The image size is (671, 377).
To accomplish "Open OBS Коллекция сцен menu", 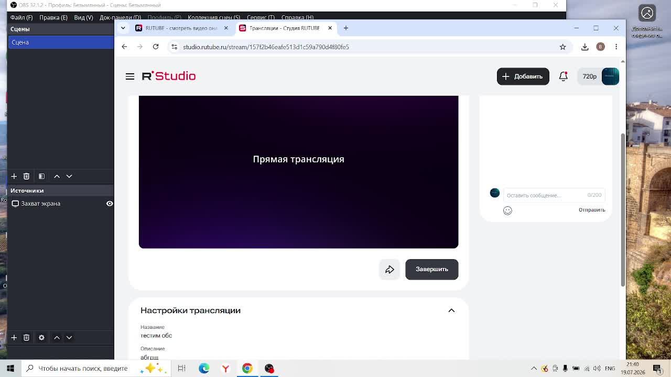I will (x=214, y=17).
